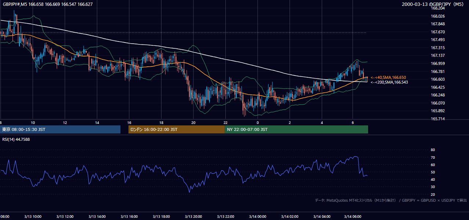The width and height of the screenshot is (469, 220).
Task: Click price axis value 167.315
Action: (437, 48)
